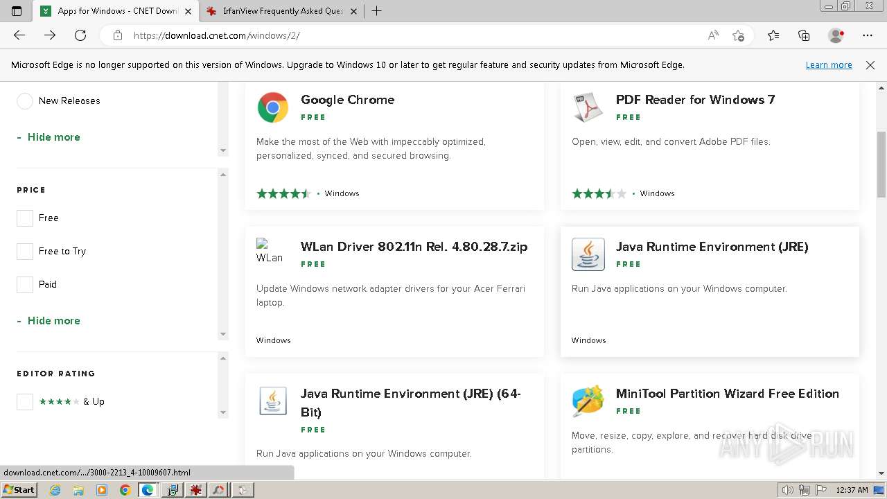Open File Explorer from the taskbar
The height and width of the screenshot is (499, 887).
pos(78,490)
